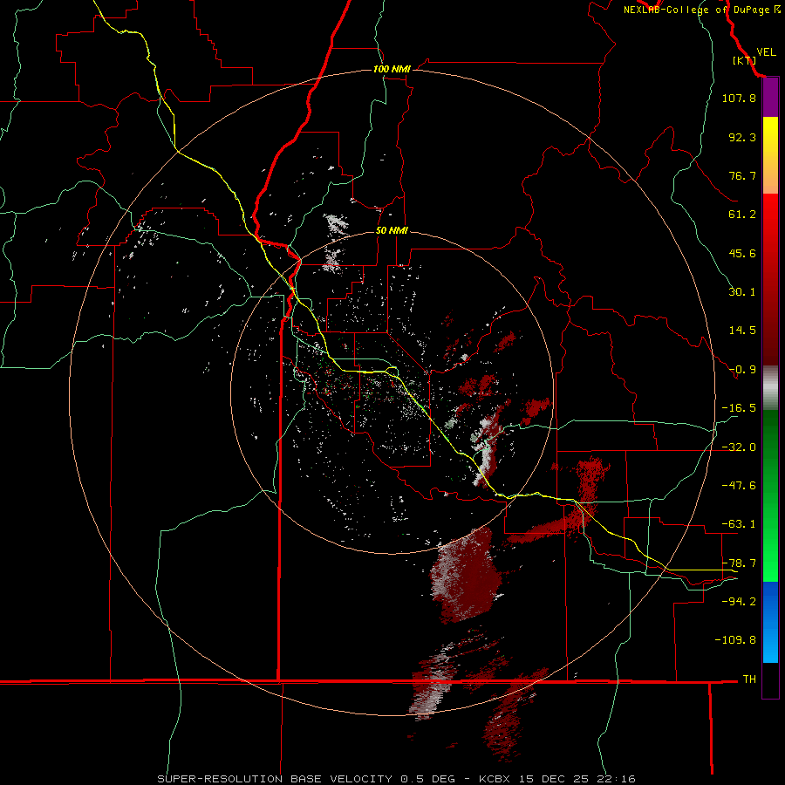Select the -16.5 value on velocity scale
Screen dimensions: 785x785
(739, 408)
